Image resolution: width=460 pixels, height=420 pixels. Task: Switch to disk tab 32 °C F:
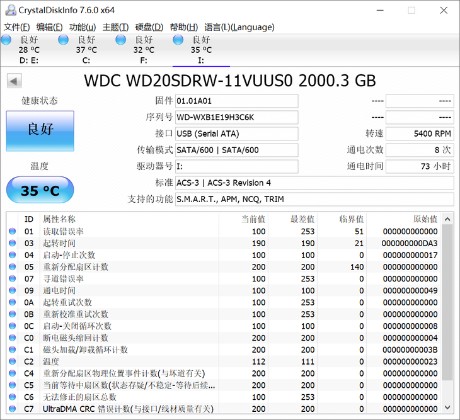(x=144, y=50)
